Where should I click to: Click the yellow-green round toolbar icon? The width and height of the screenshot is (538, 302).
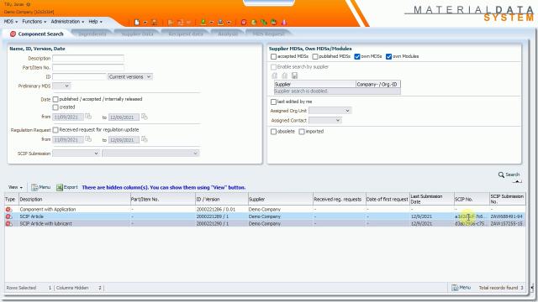(254, 23)
